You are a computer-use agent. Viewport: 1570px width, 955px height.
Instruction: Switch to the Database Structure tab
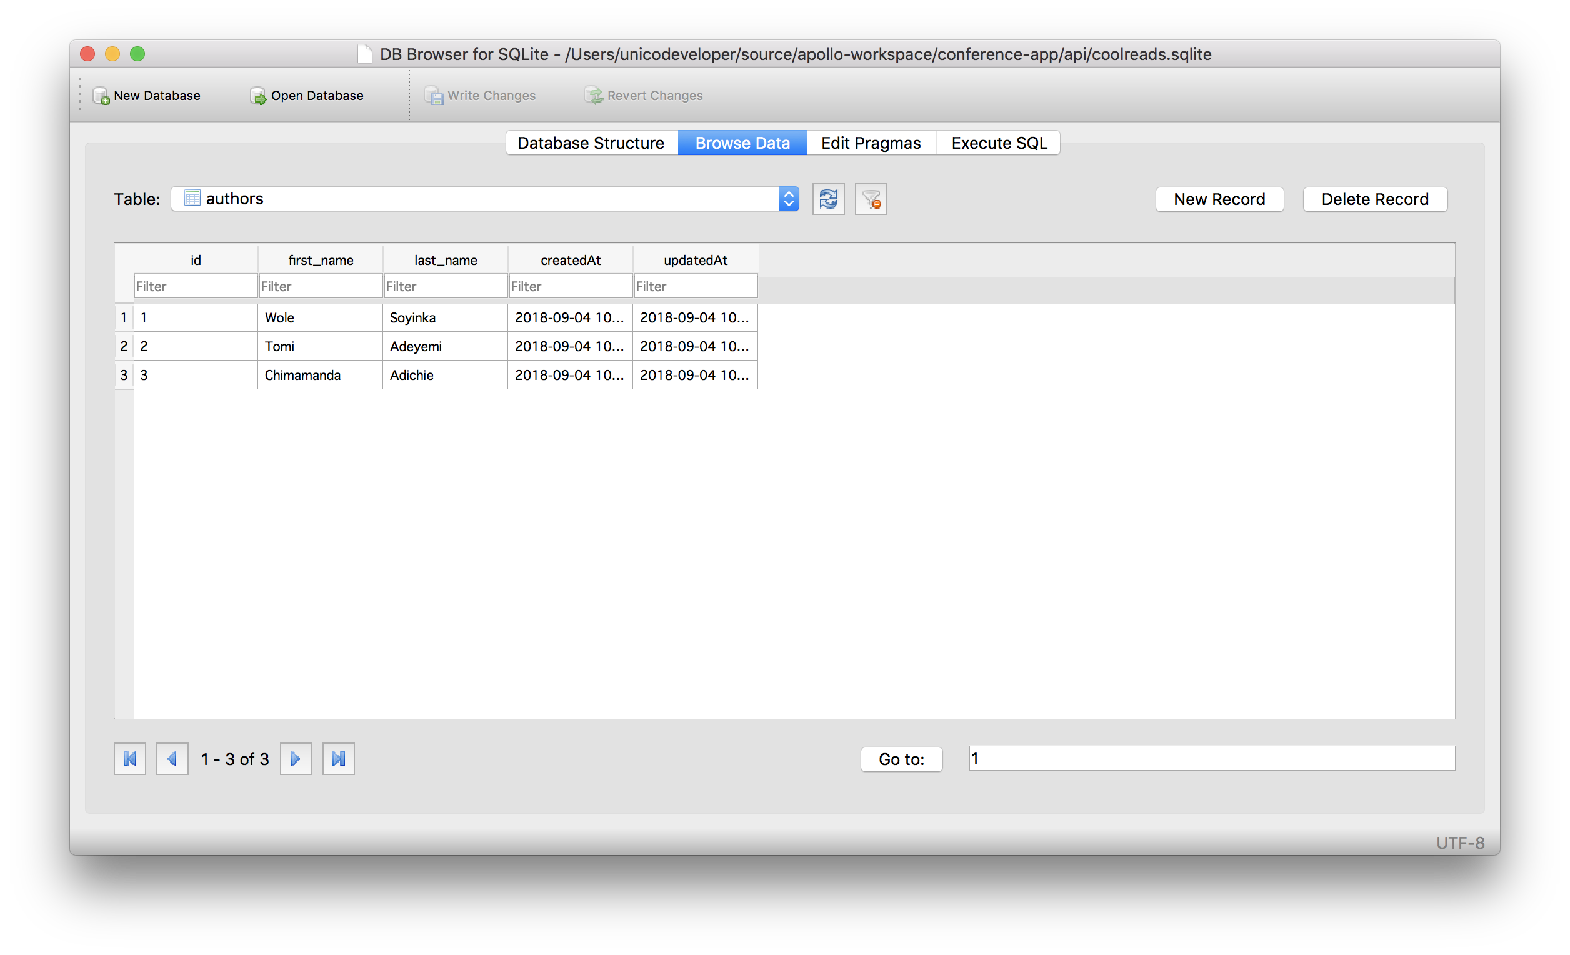coord(591,142)
